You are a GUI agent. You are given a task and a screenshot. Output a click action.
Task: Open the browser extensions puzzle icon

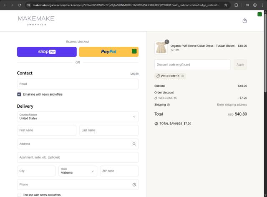236,5
